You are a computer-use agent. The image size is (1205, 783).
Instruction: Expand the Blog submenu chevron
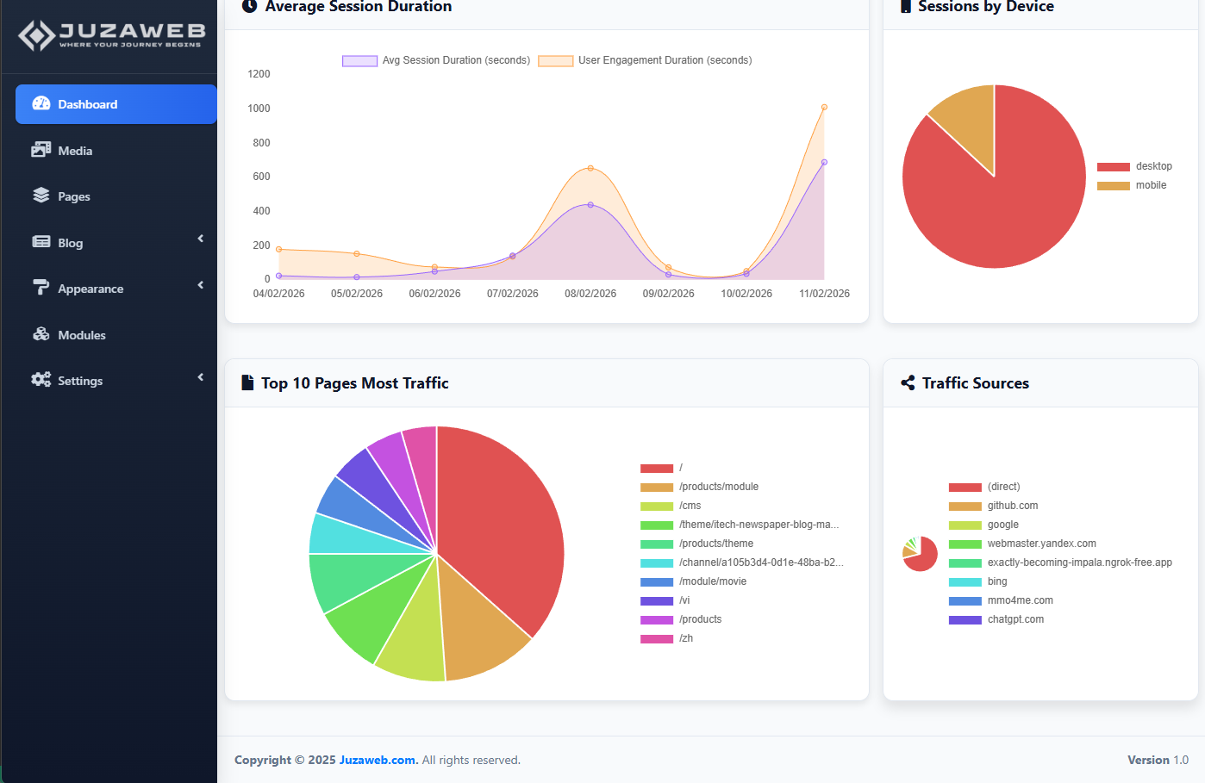[x=201, y=239]
